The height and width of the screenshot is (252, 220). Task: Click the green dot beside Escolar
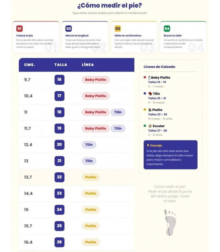coord(145,126)
